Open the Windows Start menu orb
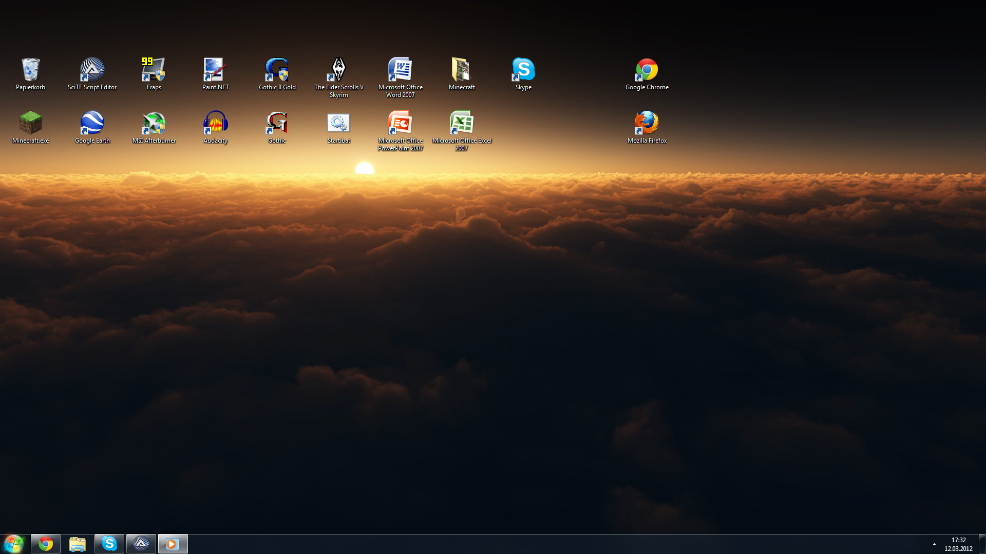 coord(13,544)
